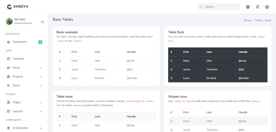Click the Pages document icon
Image resolution: width=276 pixels, height=132 pixels.
click(x=8, y=102)
